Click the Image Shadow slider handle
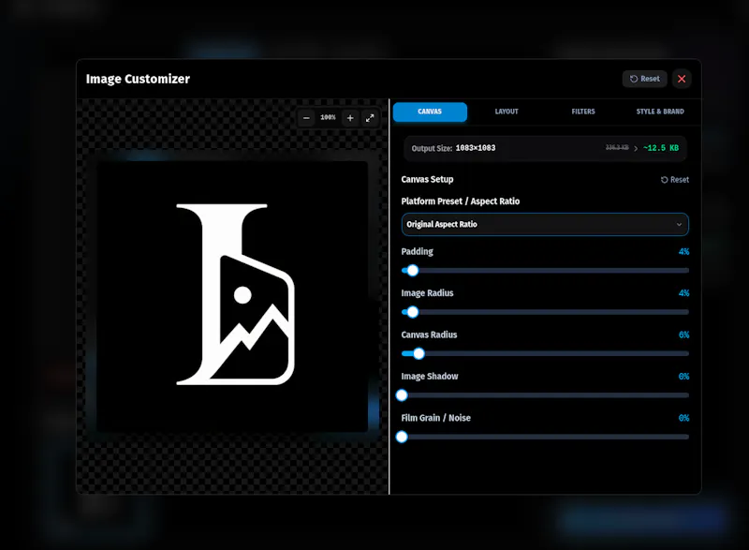Screen dimensions: 749x550 point(402,395)
